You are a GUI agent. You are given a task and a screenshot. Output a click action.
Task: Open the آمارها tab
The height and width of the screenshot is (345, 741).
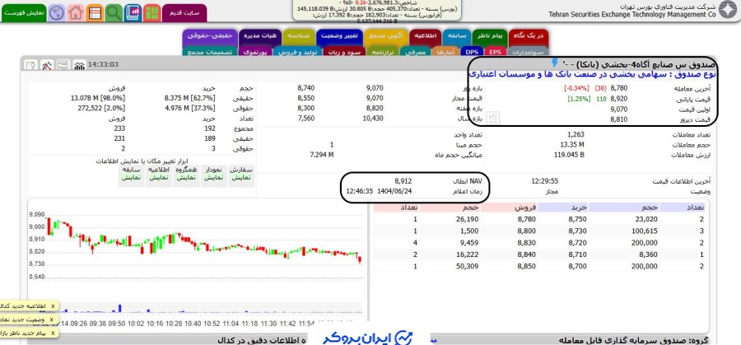point(445,52)
